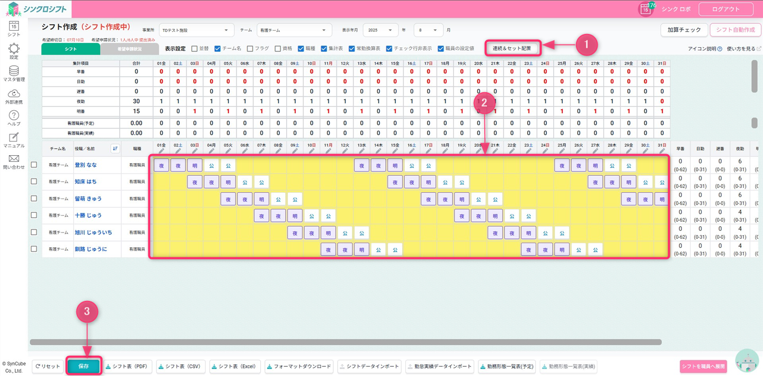Viewport: 763px width, 376px height.
Task: Switch to the 希望申請状況 tab
Action: click(x=129, y=49)
